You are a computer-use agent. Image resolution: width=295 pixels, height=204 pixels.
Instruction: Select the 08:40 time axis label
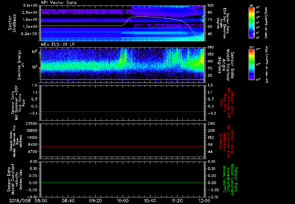click(68, 200)
